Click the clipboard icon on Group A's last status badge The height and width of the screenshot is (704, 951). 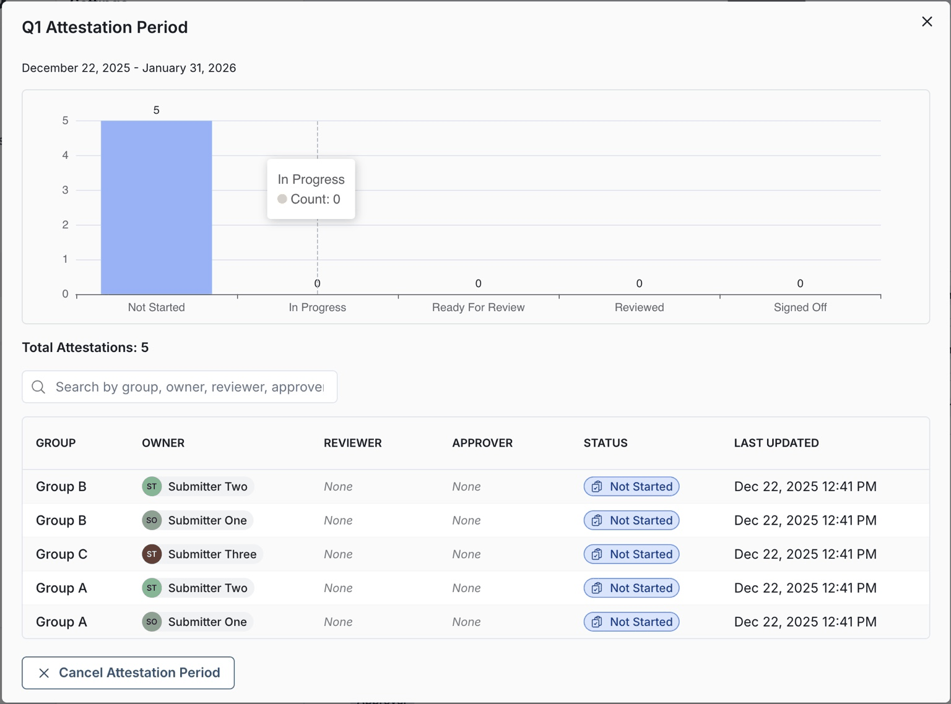pos(596,622)
